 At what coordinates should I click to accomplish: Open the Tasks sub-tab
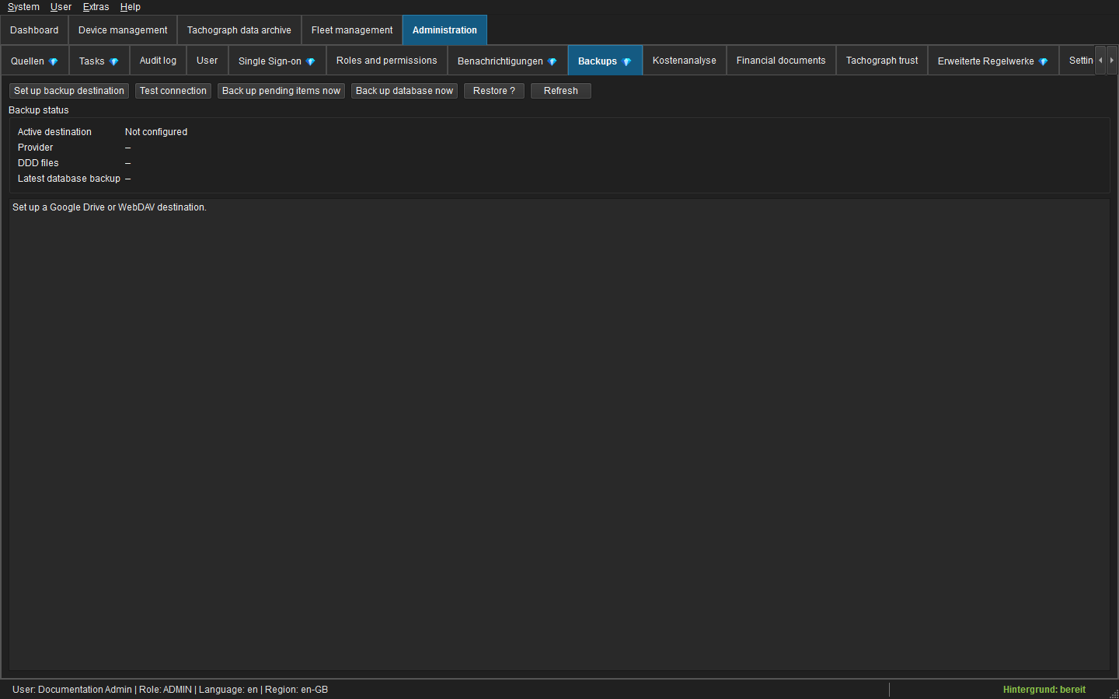(99, 61)
